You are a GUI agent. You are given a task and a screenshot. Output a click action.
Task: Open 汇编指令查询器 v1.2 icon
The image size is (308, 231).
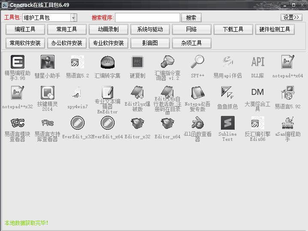[x=167, y=62]
